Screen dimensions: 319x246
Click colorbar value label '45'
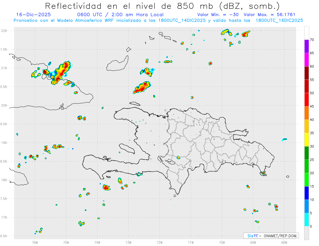coord(312,106)
